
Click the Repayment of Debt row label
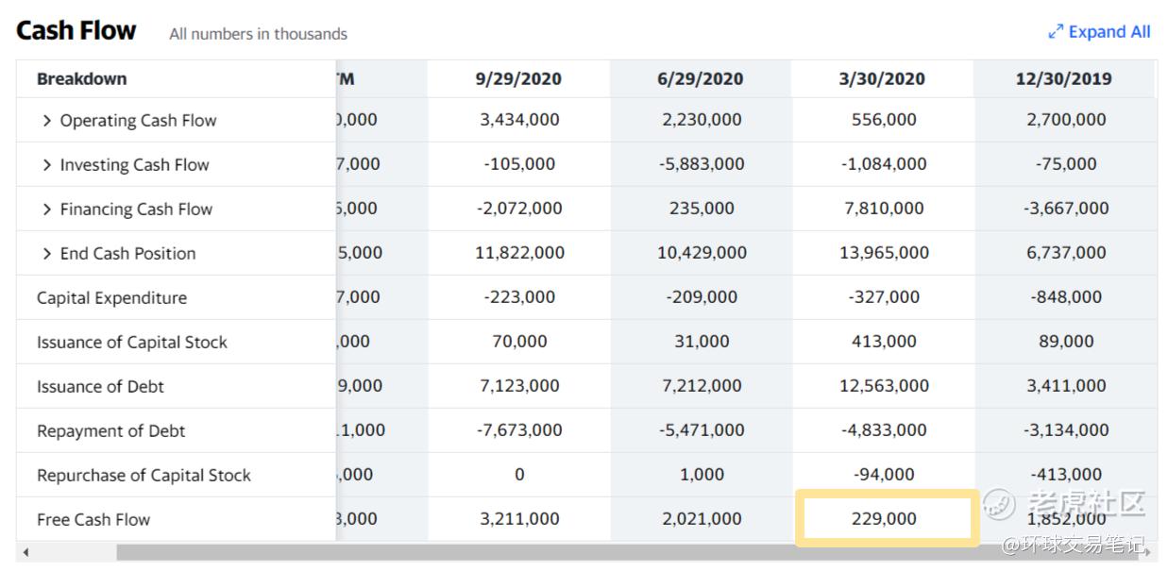click(110, 431)
